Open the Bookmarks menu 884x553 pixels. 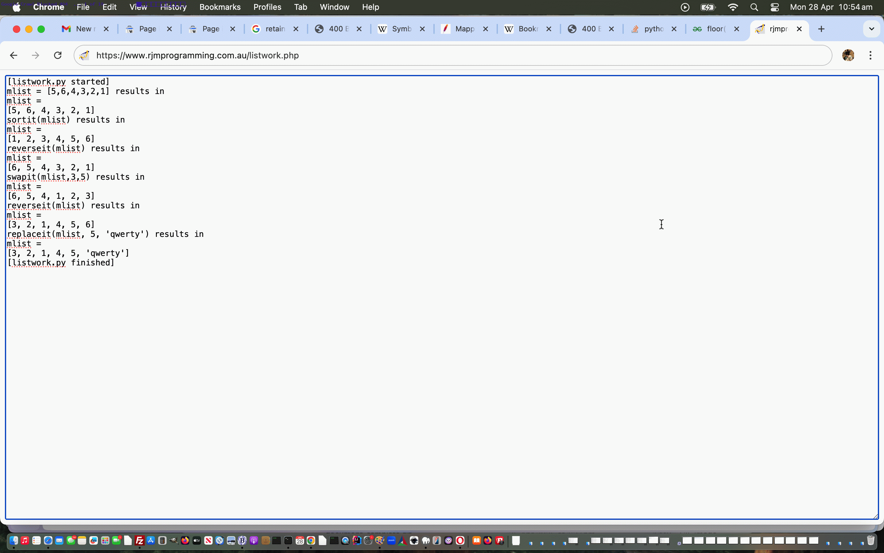click(220, 7)
